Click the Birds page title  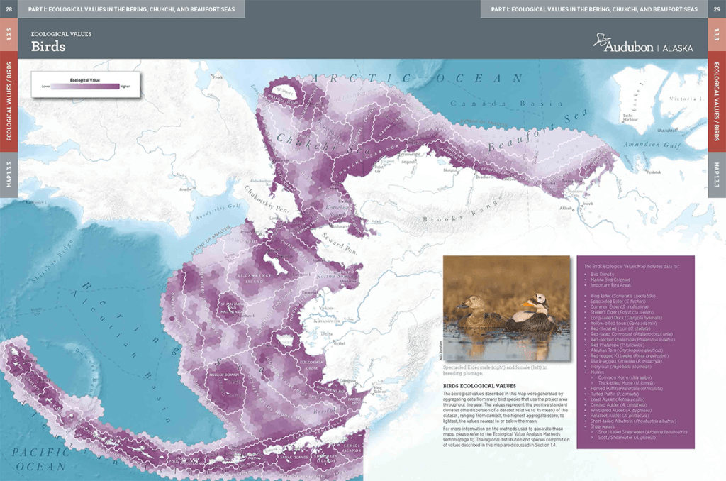pos(48,47)
